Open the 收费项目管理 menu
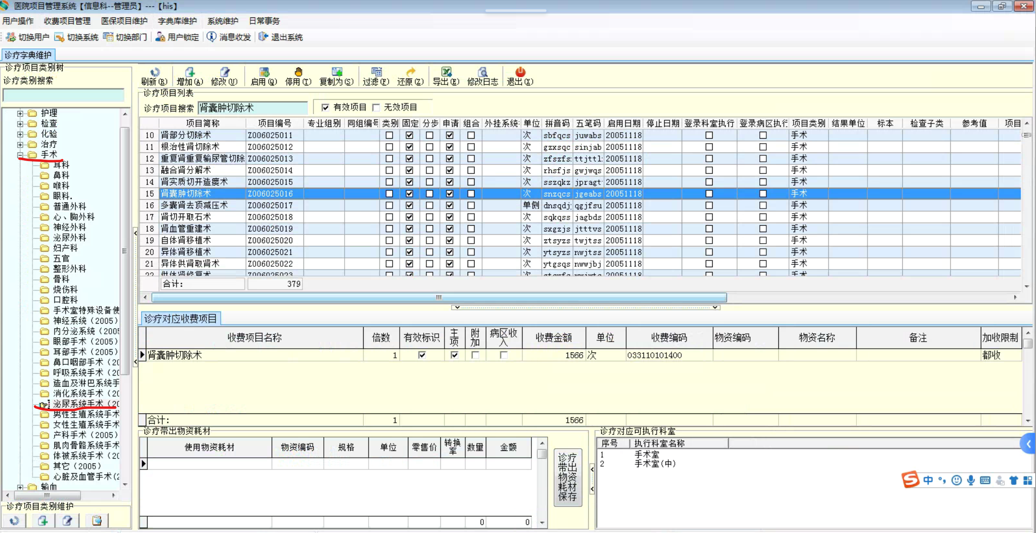 pos(67,21)
